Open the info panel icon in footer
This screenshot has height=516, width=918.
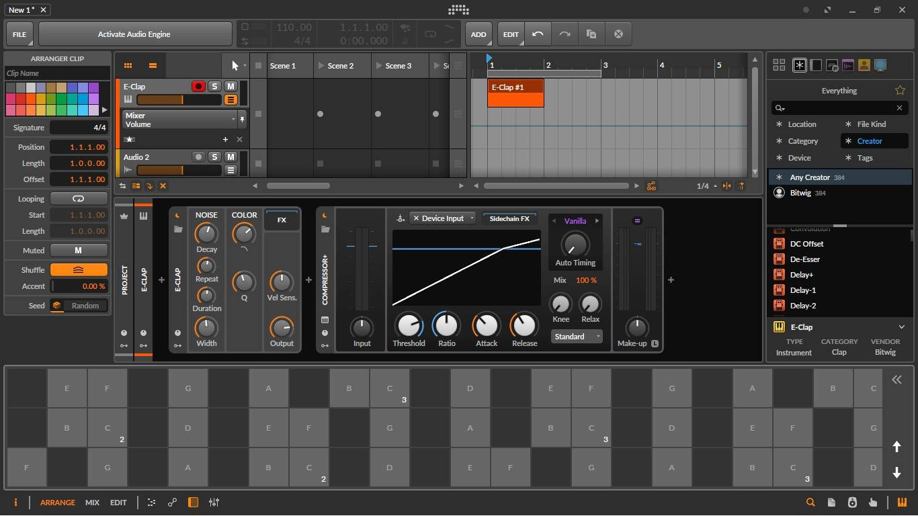point(15,503)
